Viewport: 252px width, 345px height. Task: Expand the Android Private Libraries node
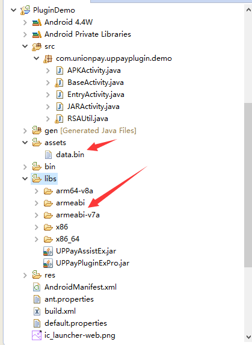(x=25, y=34)
